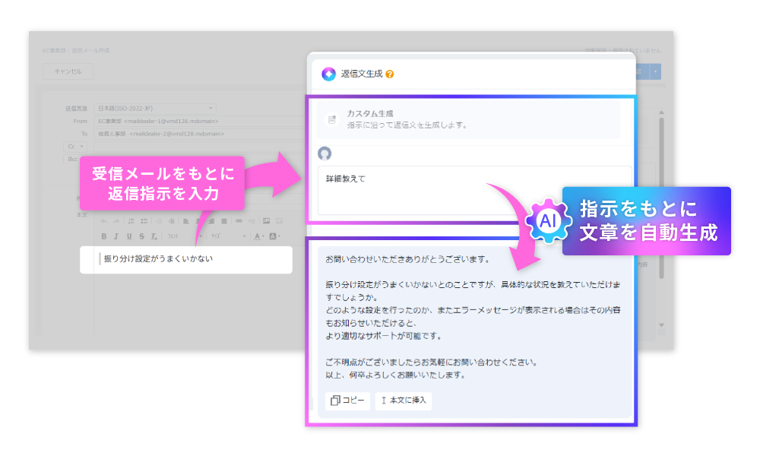This screenshot has width=760, height=456.
Task: Click the redo arrow icon
Action: [x=115, y=220]
